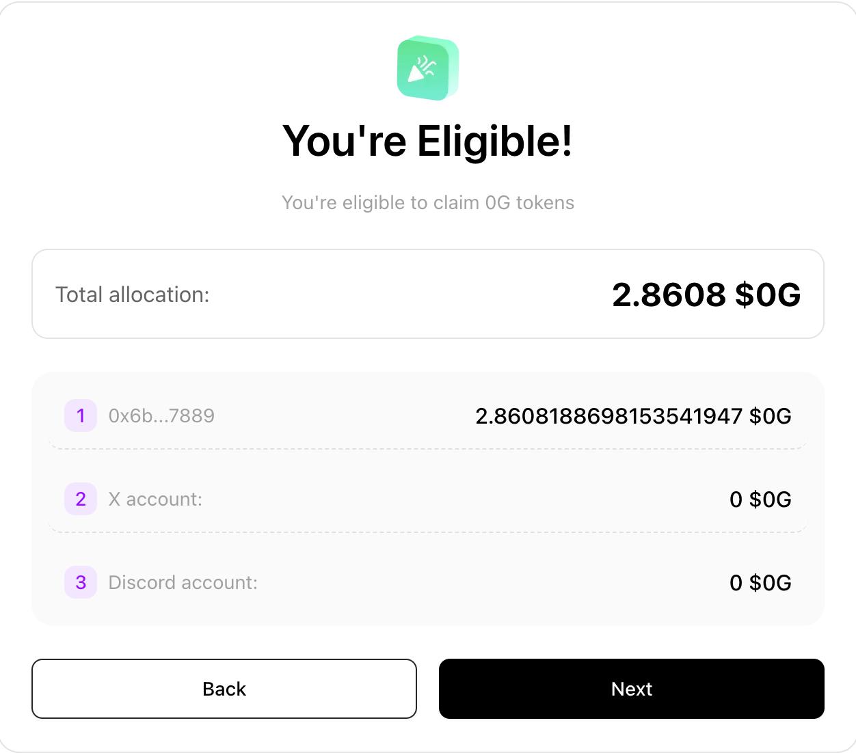The image size is (856, 753).
Task: Click the Discord account allocation row
Action: [428, 582]
